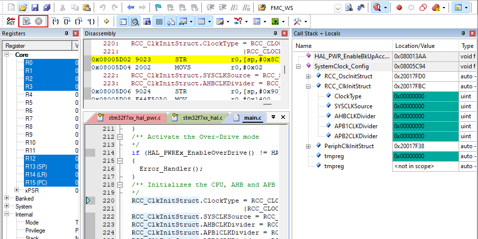
Task: Click the Save file floppy icon
Action: pyautogui.click(x=35, y=7)
